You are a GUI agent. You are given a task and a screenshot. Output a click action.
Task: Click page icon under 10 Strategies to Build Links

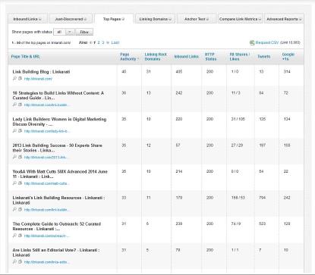click(x=20, y=105)
